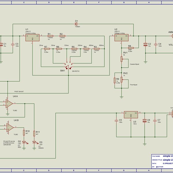This screenshot has width=173, height=173.
Task: Select capacitor C4 100n symbol
Action: (156, 44)
